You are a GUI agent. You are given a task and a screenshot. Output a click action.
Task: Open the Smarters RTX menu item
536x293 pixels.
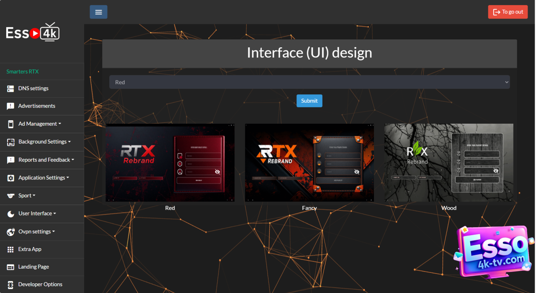click(23, 72)
